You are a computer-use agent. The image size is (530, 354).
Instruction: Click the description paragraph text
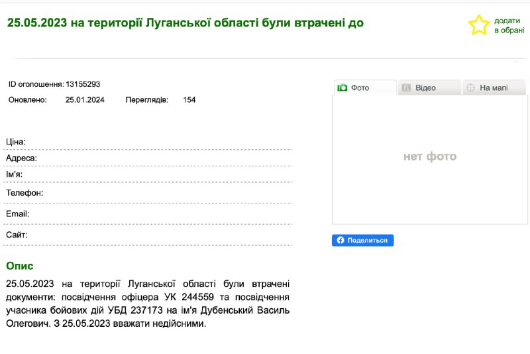[x=148, y=304]
